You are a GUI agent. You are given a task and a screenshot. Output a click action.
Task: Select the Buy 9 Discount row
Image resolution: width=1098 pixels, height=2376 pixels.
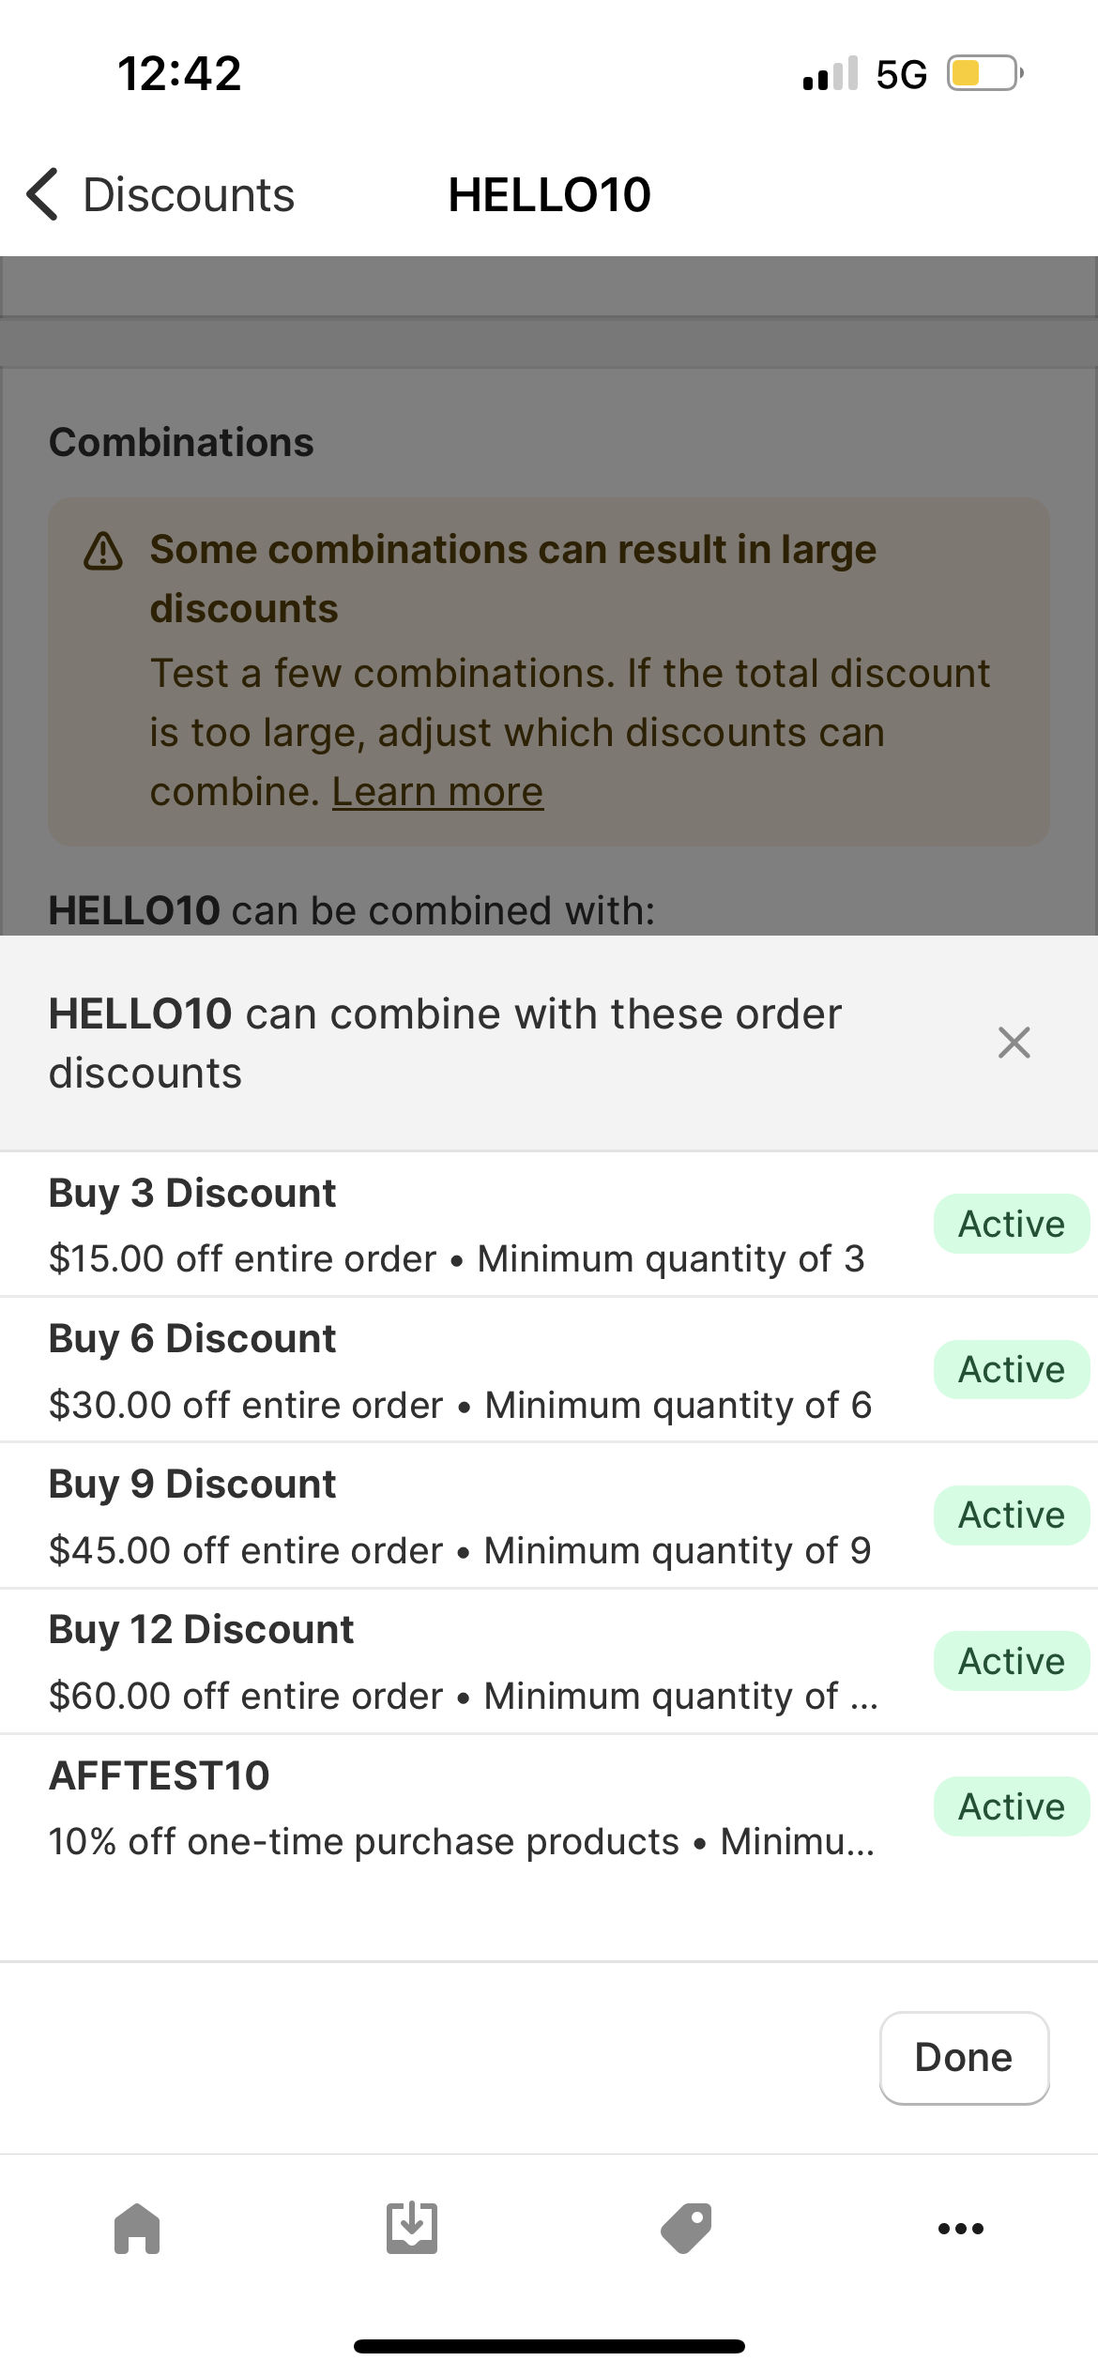click(460, 1515)
